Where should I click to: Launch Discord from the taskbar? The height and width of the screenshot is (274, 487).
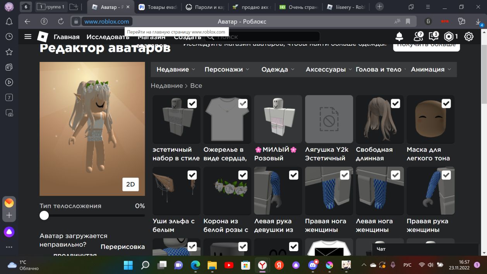[312, 265]
